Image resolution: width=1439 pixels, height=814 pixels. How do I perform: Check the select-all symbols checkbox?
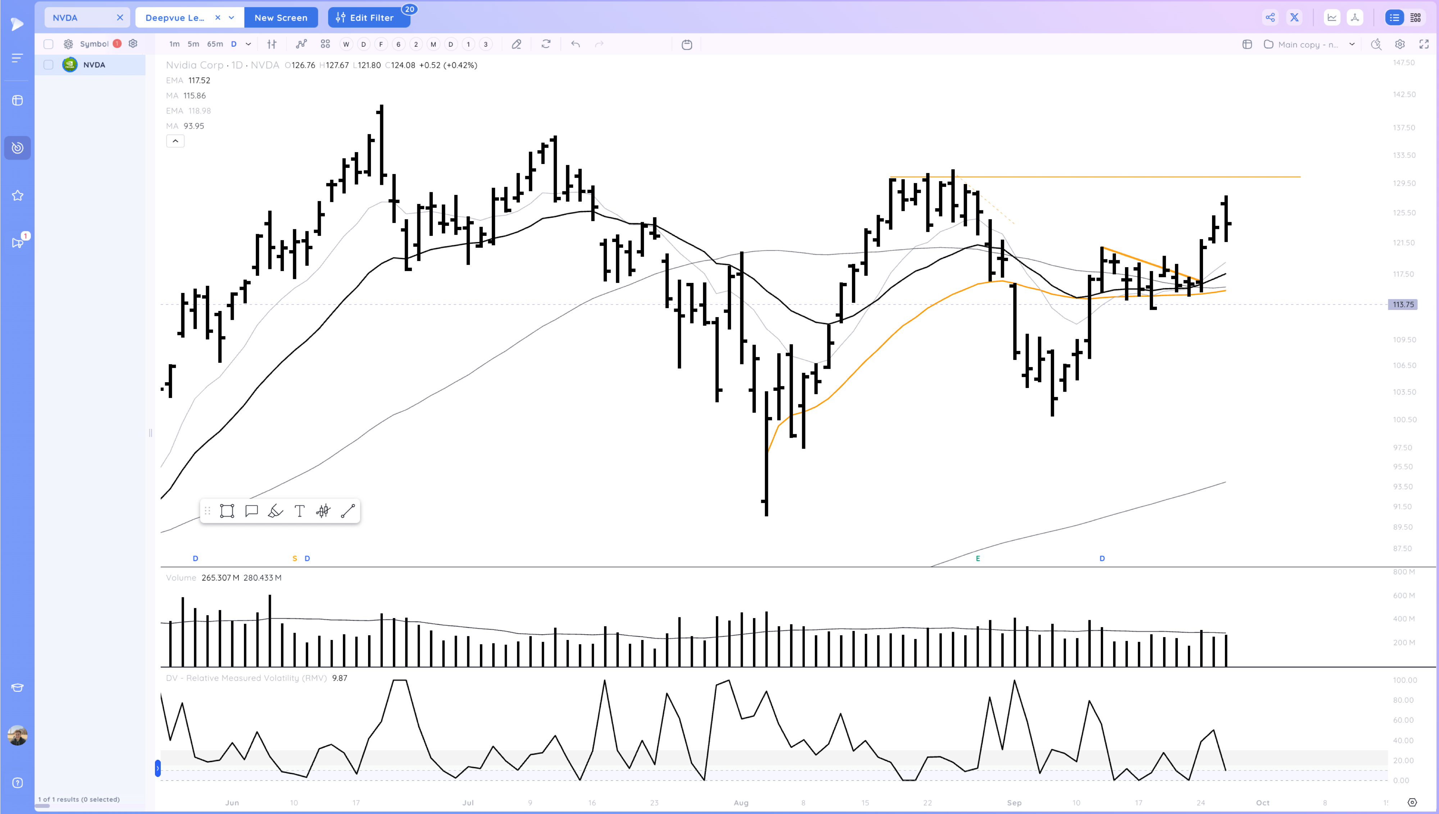[x=49, y=44]
